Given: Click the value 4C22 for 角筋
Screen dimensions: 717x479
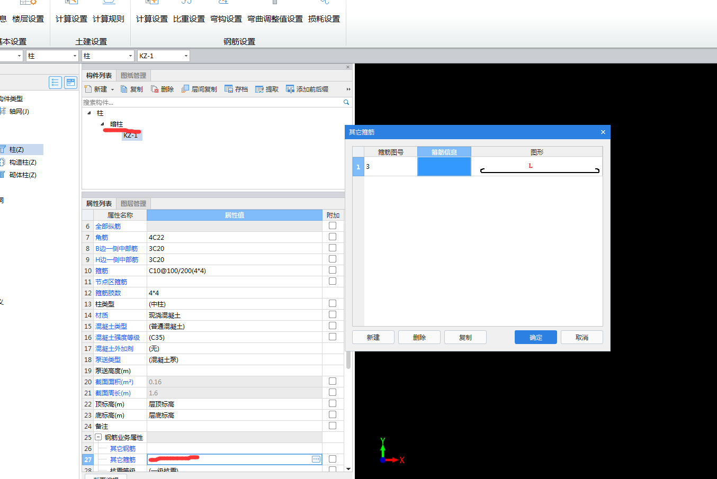Looking at the screenshot, I should pyautogui.click(x=157, y=237).
